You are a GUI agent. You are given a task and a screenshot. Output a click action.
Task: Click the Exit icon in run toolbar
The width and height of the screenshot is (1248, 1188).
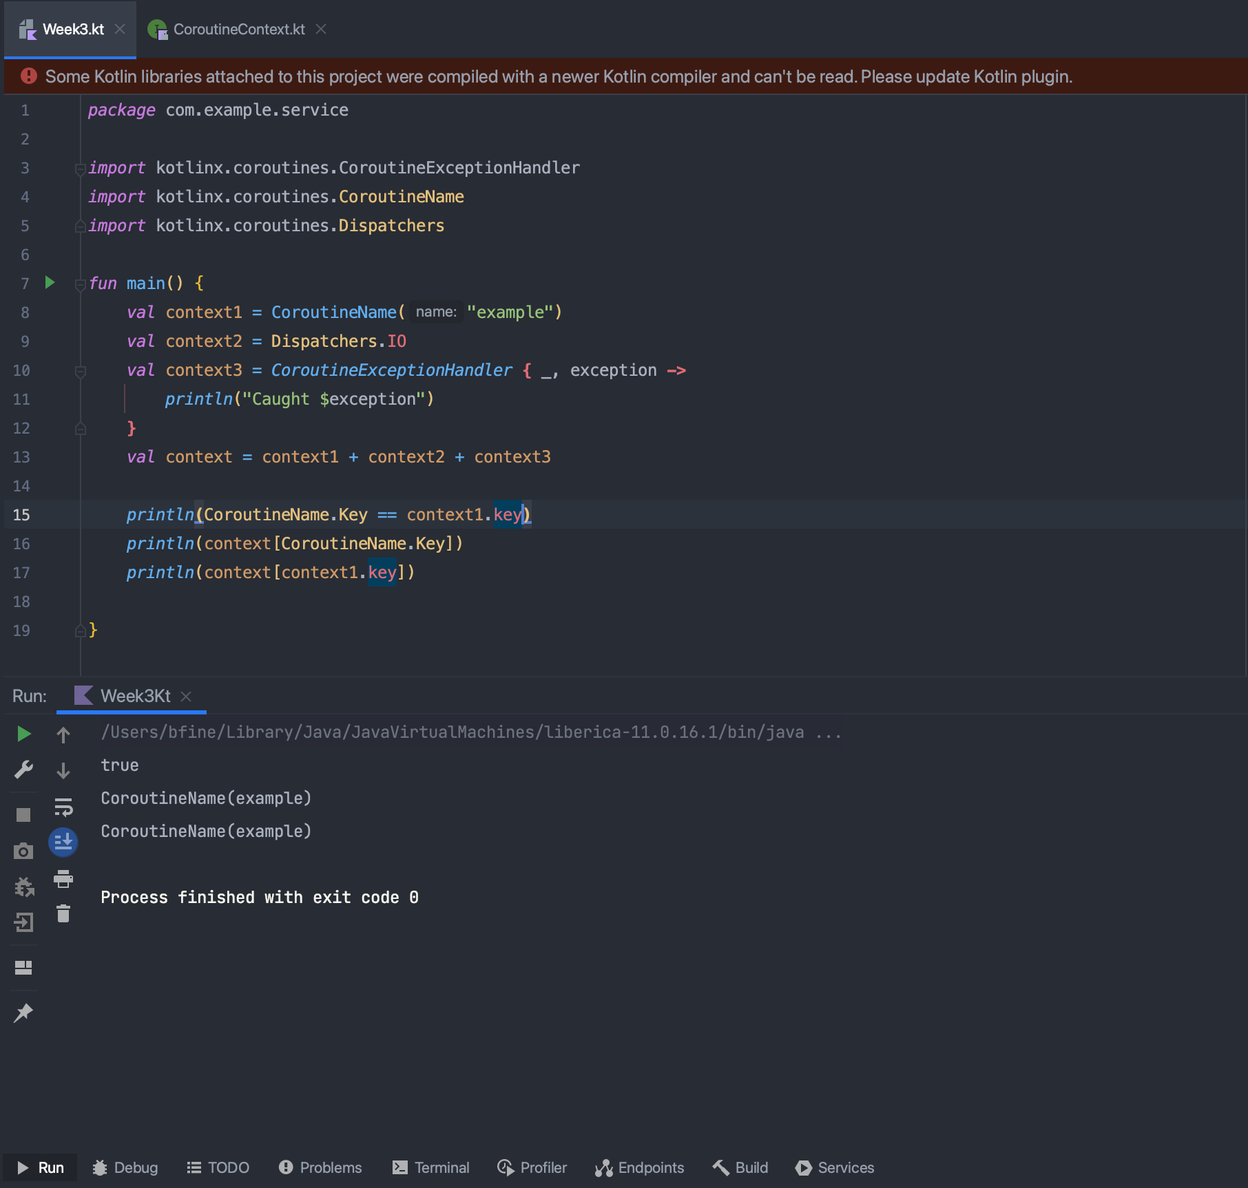23,922
